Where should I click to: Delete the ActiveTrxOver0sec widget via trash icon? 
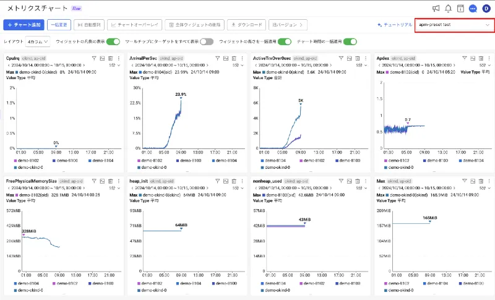pyautogui.click(x=358, y=58)
